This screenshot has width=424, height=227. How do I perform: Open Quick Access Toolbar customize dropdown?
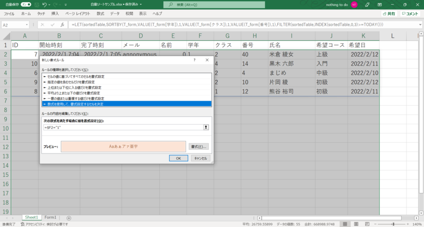point(66,5)
